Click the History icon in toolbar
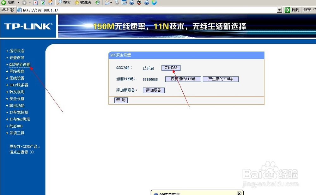 (x=98, y=3)
